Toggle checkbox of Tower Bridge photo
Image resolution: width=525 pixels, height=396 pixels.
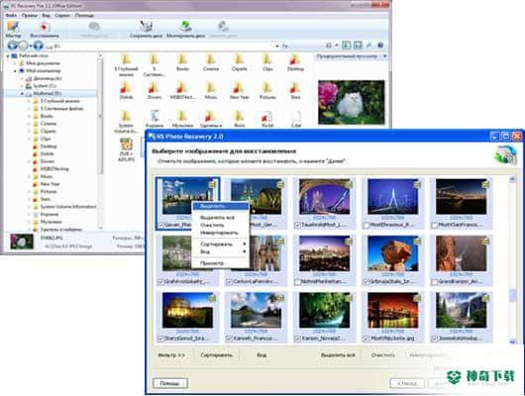(297, 225)
